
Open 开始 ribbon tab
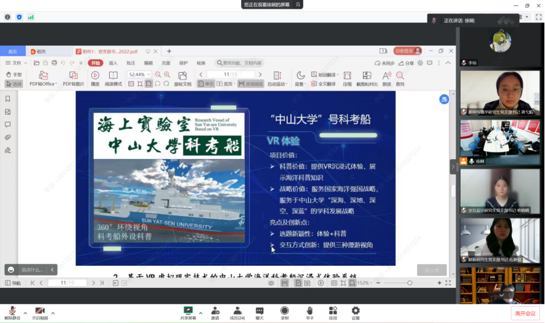click(x=96, y=63)
